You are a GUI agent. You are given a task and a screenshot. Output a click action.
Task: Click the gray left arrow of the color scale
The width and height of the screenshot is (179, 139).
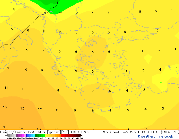coord(6,136)
